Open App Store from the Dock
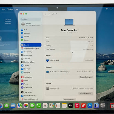This screenshot has height=114, width=114. [x=90, y=106]
